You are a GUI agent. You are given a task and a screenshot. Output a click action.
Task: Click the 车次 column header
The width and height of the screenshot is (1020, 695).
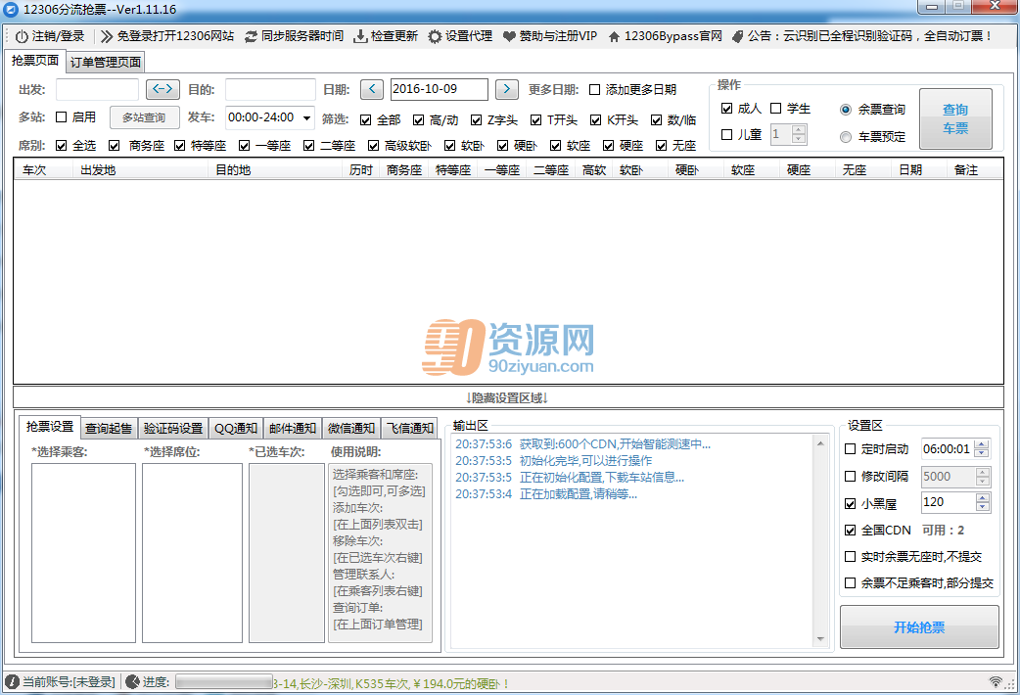click(43, 170)
